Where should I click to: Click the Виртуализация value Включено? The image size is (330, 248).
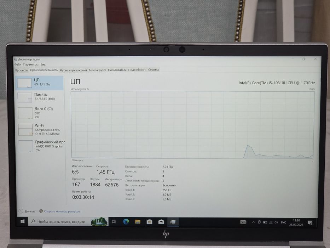(169, 185)
